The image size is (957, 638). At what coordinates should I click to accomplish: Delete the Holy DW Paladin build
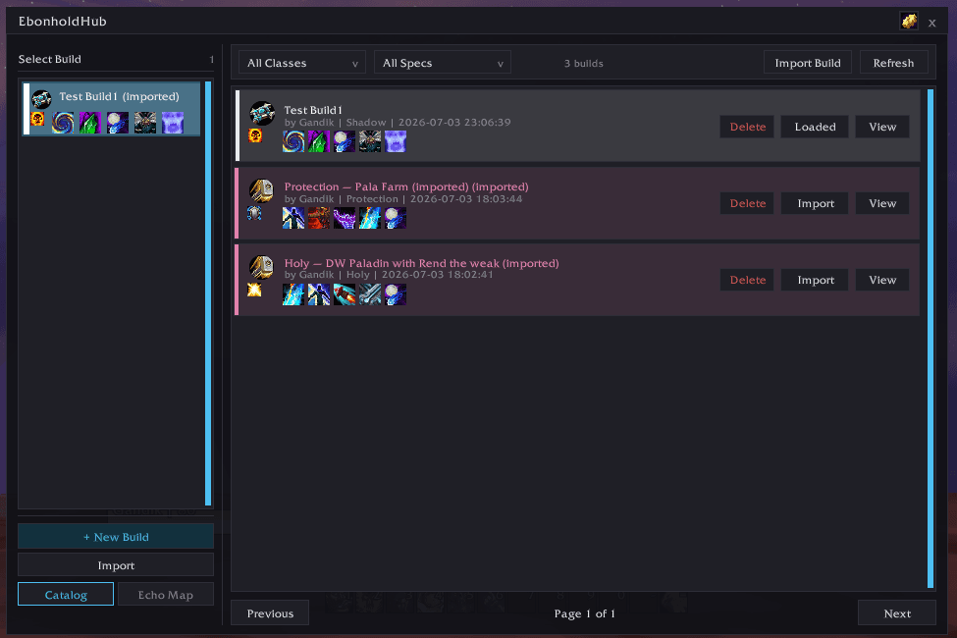(x=747, y=280)
